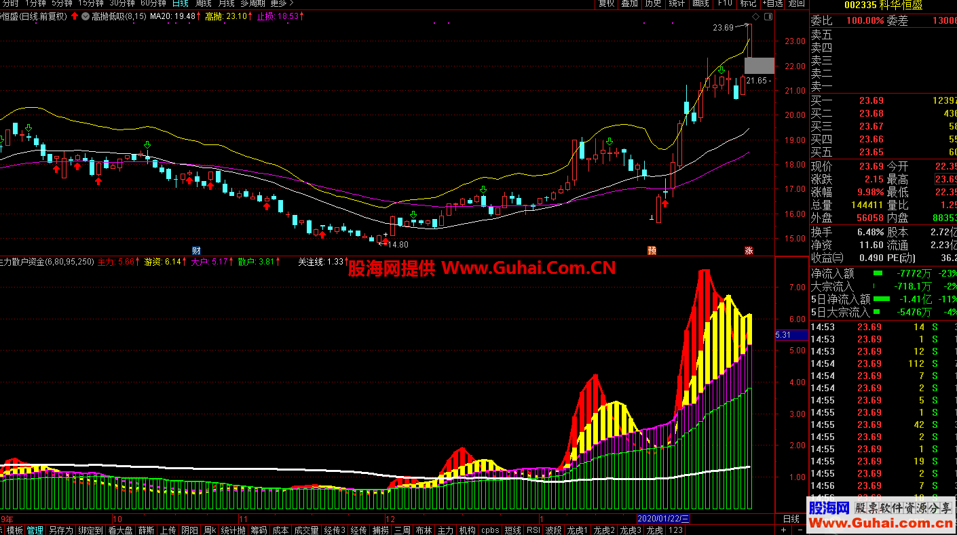
Task: Select the 统计抛 indicator tab
Action: click(233, 530)
